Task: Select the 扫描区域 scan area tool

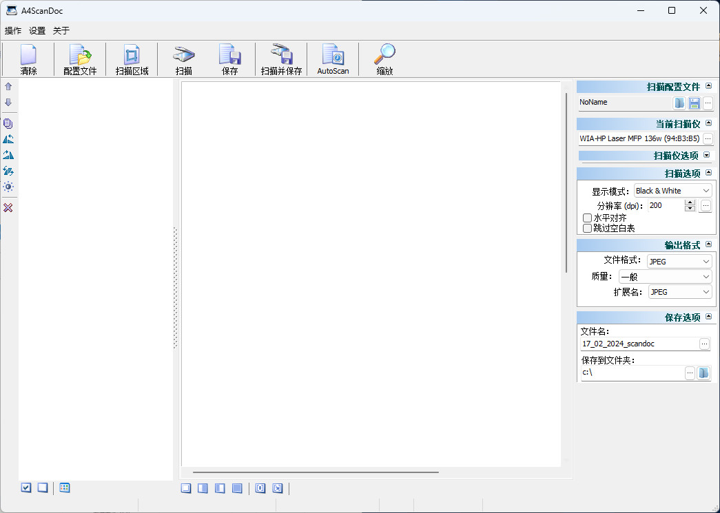Action: (132, 59)
